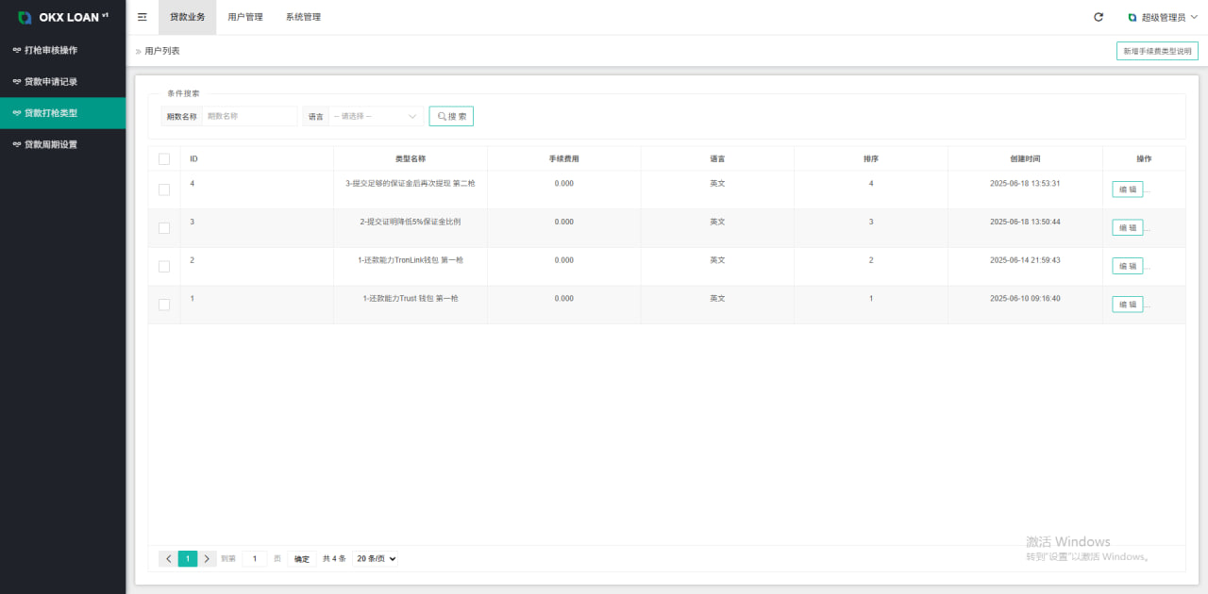The width and height of the screenshot is (1208, 594).
Task: Click the 超级管理员 avatar icon
Action: [1132, 17]
